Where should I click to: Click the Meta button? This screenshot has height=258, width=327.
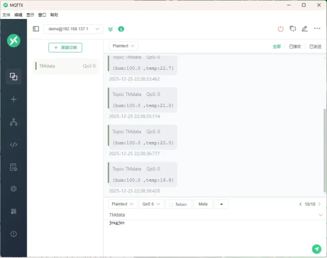(x=203, y=204)
